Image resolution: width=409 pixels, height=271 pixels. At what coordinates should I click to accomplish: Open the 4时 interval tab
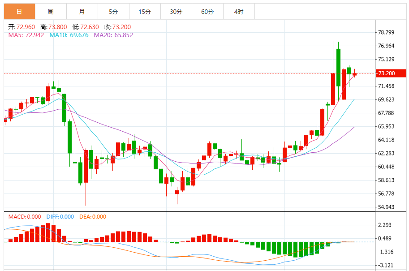click(239, 12)
